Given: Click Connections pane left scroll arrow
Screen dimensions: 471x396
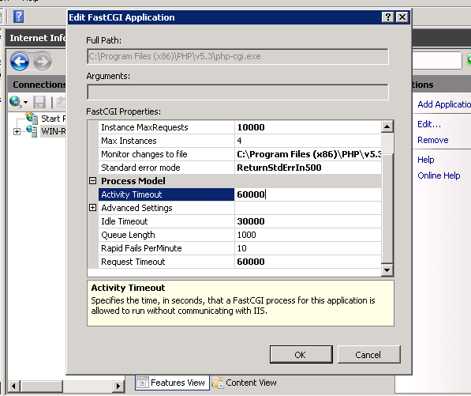Looking at the screenshot, I should click(14, 386).
